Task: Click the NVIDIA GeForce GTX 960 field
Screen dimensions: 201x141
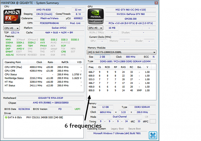Action: 131,14
